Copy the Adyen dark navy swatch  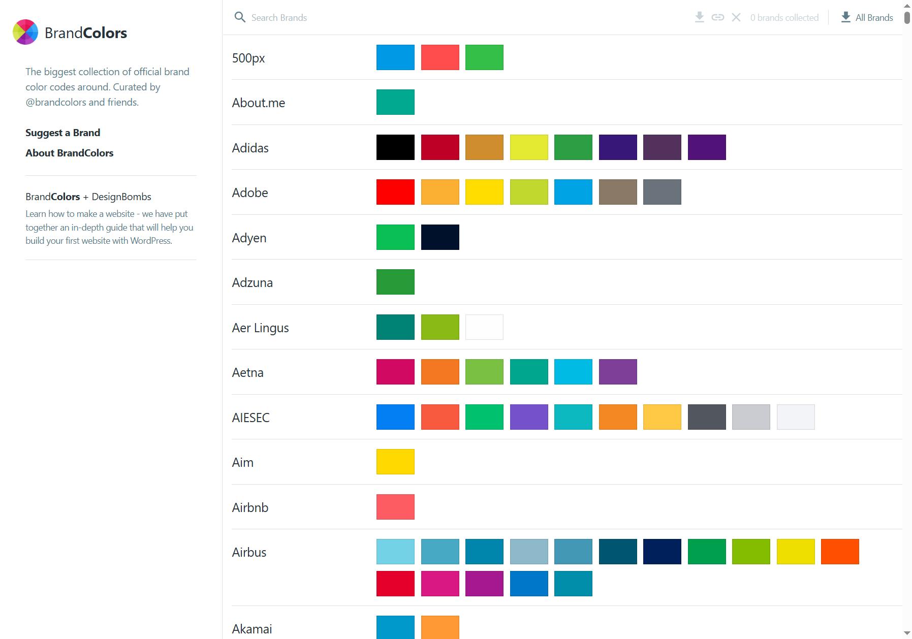pyautogui.click(x=440, y=237)
